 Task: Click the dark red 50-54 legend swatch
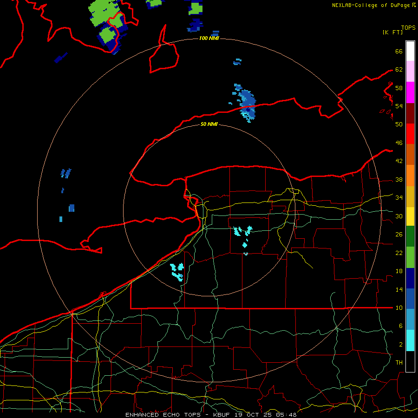410,113
